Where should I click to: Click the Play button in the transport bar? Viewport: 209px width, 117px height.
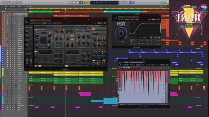pos(81,3)
